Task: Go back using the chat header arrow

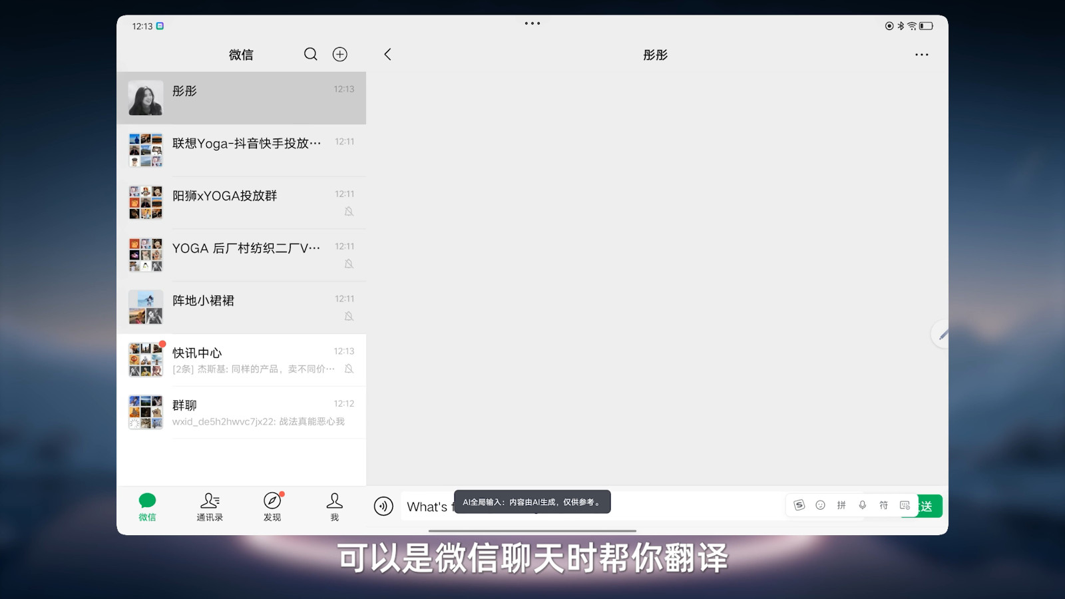Action: click(x=387, y=54)
